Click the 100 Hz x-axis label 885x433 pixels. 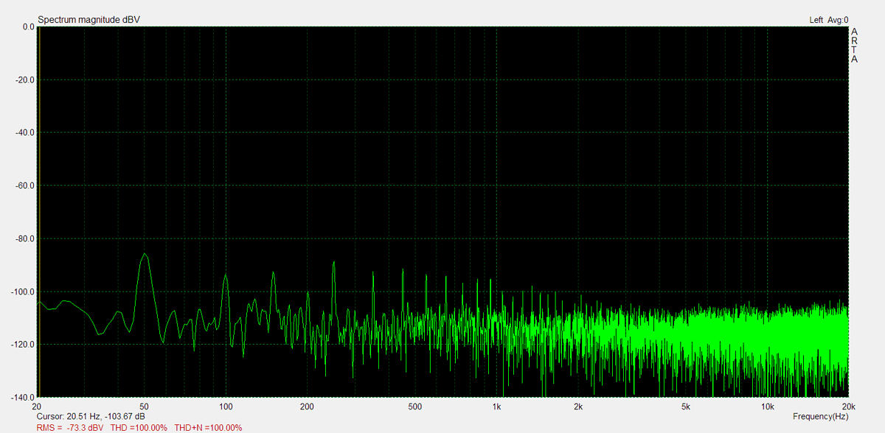click(x=226, y=406)
